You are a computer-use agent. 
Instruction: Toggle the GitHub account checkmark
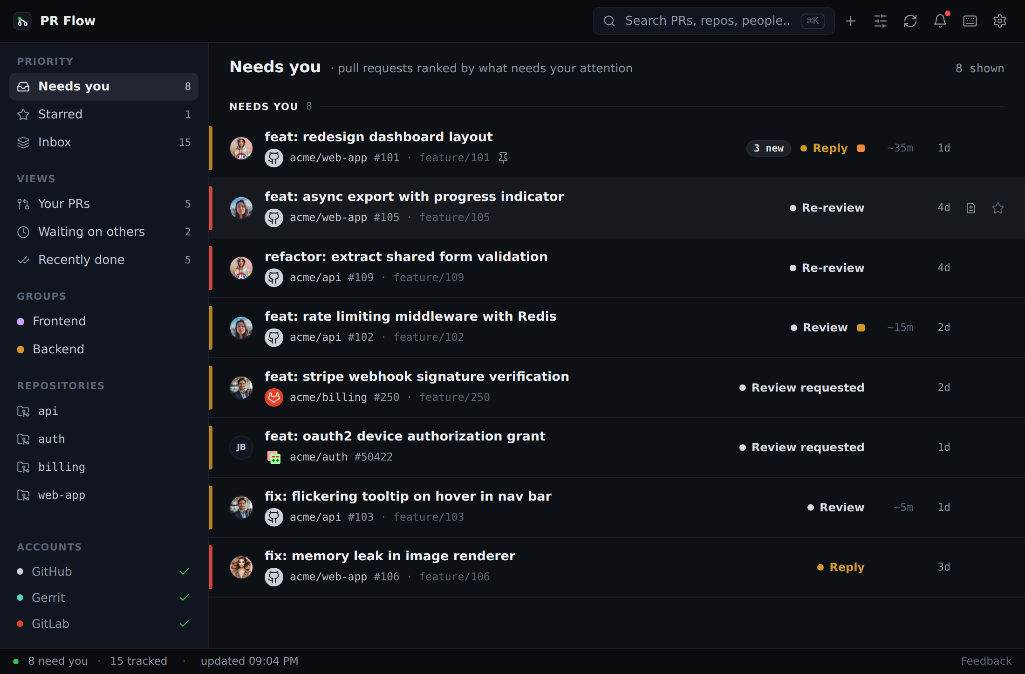(184, 571)
